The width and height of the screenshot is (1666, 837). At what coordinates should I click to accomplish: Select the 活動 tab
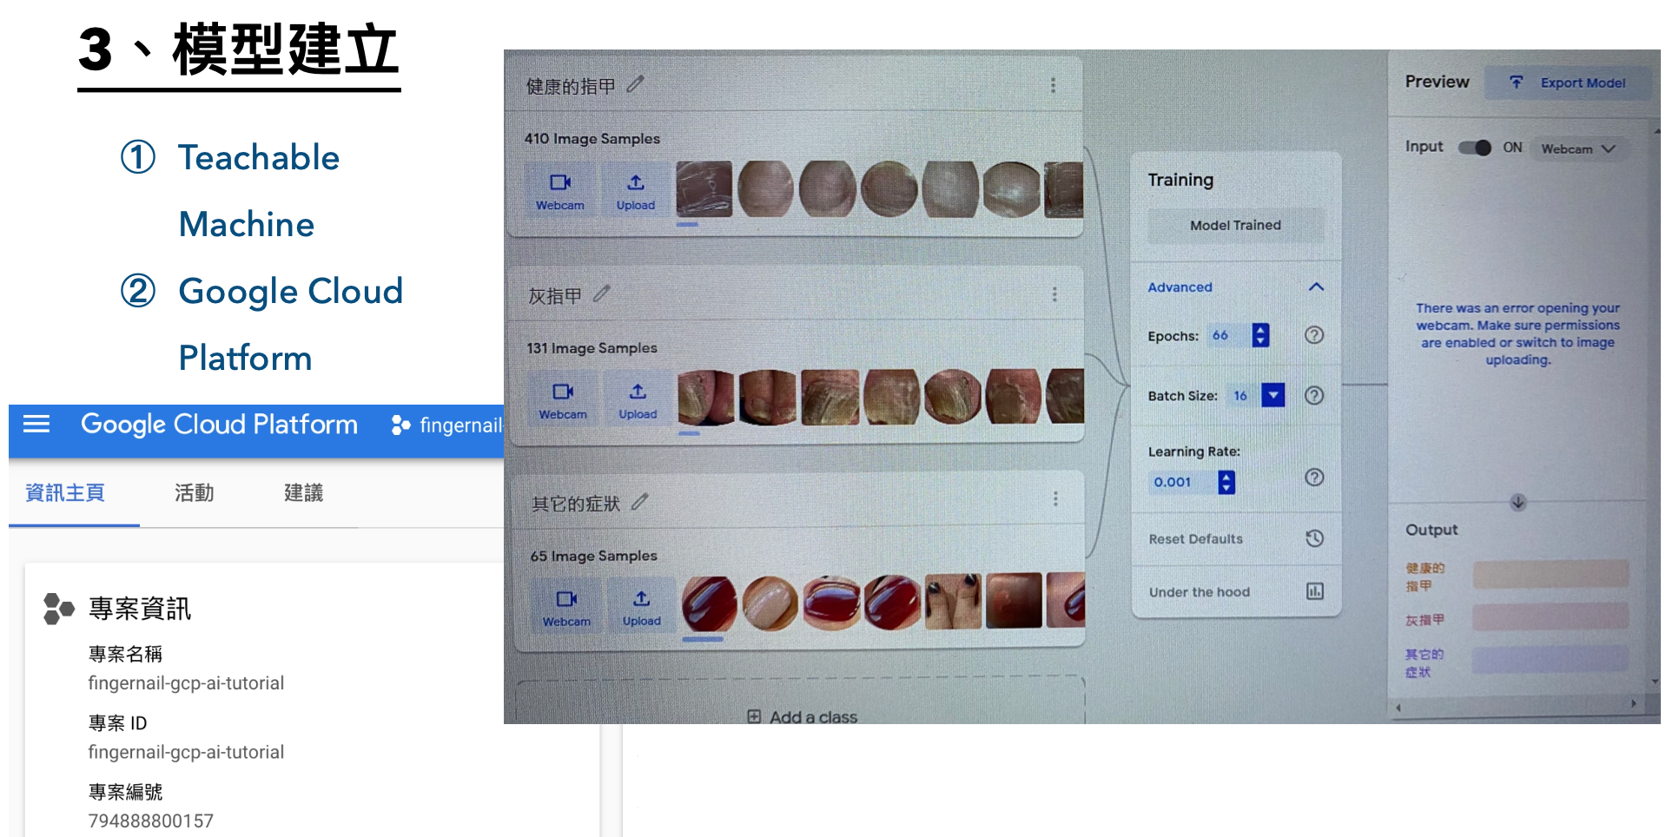coord(194,492)
